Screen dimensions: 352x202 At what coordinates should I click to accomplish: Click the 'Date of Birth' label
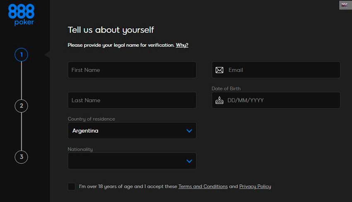click(226, 89)
